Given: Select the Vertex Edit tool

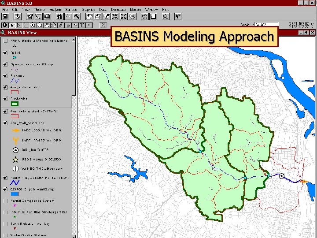Looking at the screenshot, I should [19, 25].
